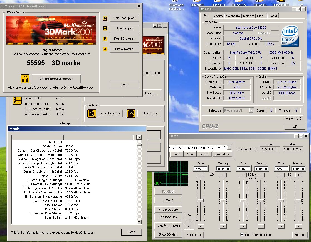Click the Intel Core 2 Duo logo
The image size is (311, 242).
(x=290, y=36)
